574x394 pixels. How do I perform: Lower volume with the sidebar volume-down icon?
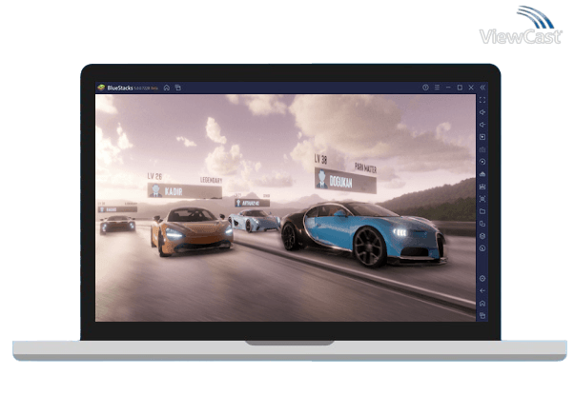[x=482, y=125]
